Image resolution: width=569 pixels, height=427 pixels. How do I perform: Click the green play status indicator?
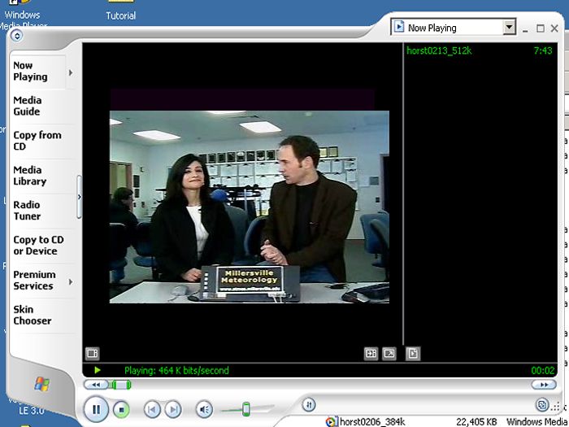98,370
